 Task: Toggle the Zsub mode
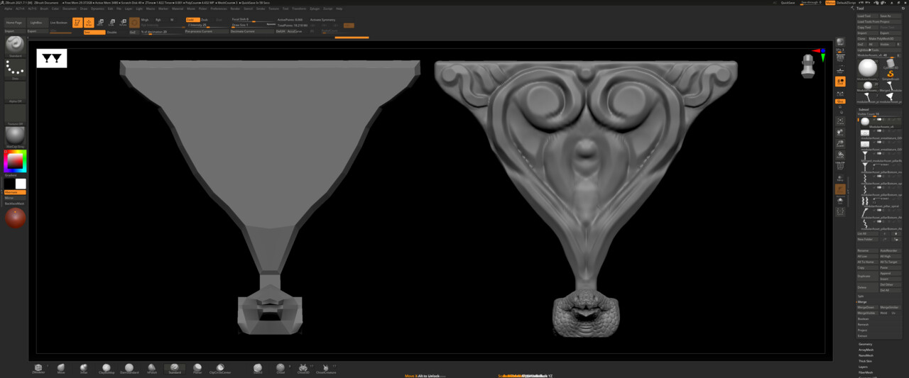point(205,20)
